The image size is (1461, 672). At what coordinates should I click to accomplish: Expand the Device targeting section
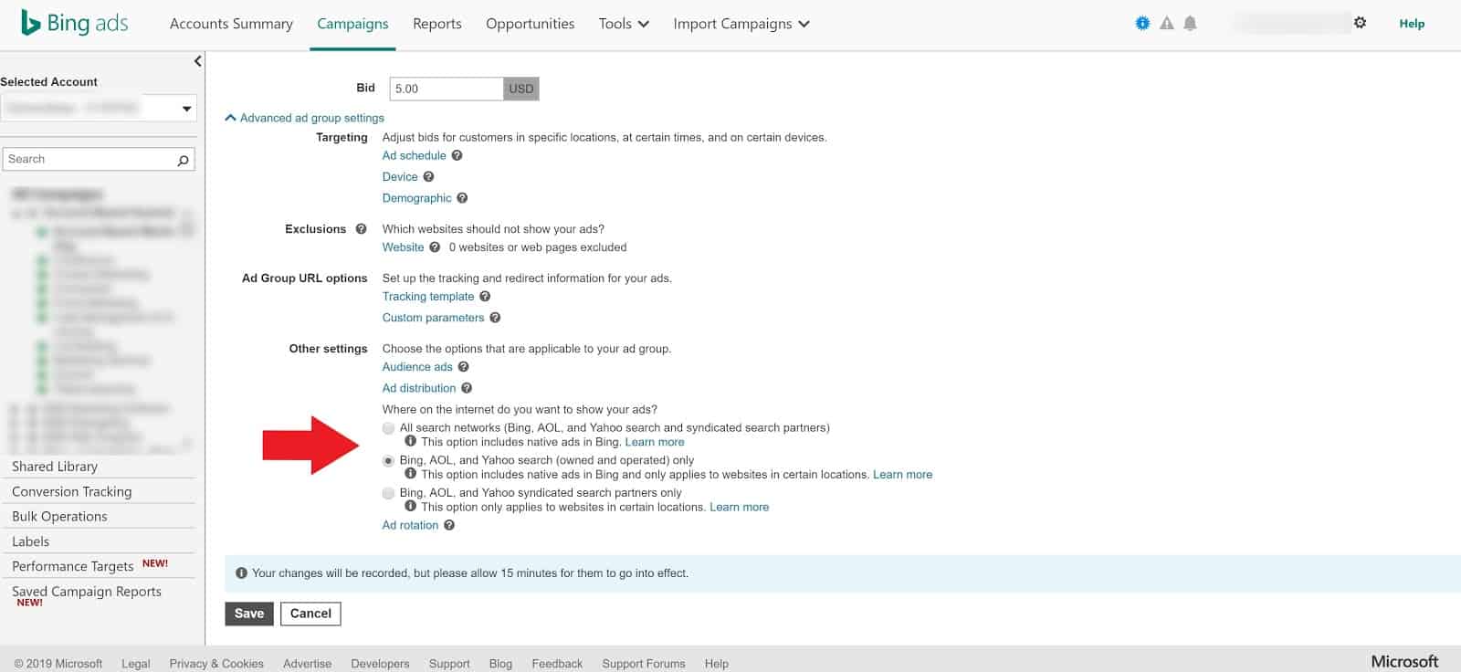pyautogui.click(x=400, y=177)
